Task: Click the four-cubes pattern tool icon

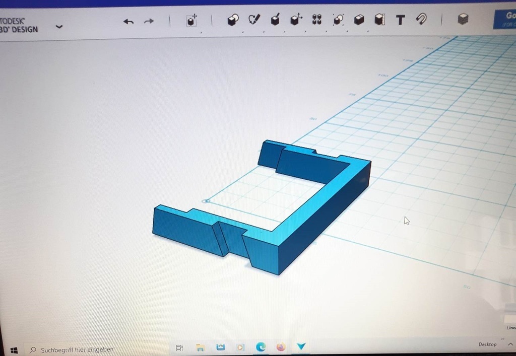Action: coord(317,20)
